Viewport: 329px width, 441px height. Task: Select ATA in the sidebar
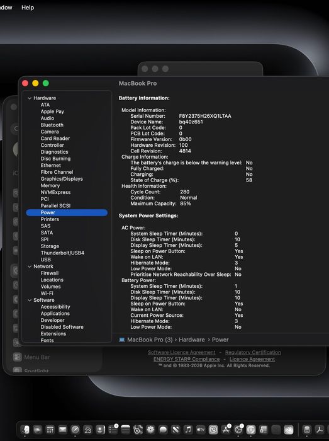pyautogui.click(x=45, y=105)
